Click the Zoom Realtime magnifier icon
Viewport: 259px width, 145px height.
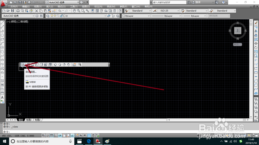(79, 11)
